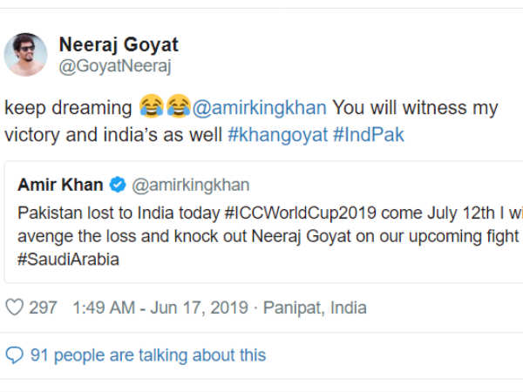Open the #SaudiArabia hashtag
Screen dimensions: 523x392
(x=67, y=260)
